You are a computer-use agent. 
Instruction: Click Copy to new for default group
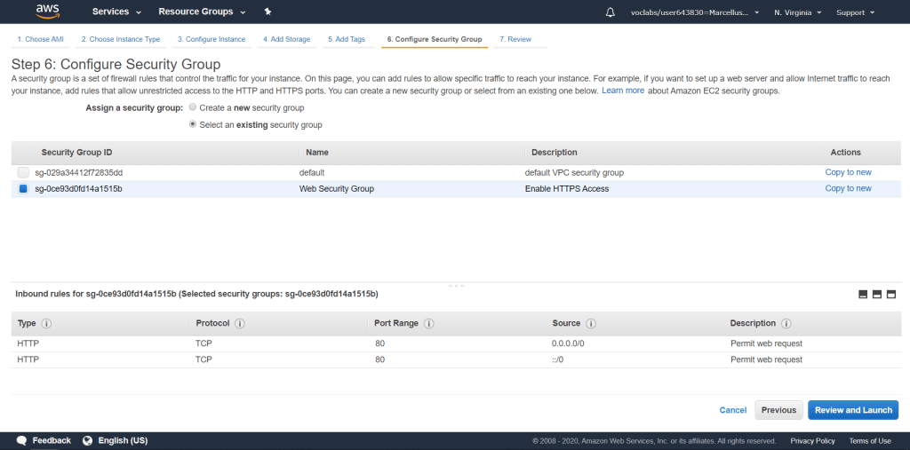(848, 172)
